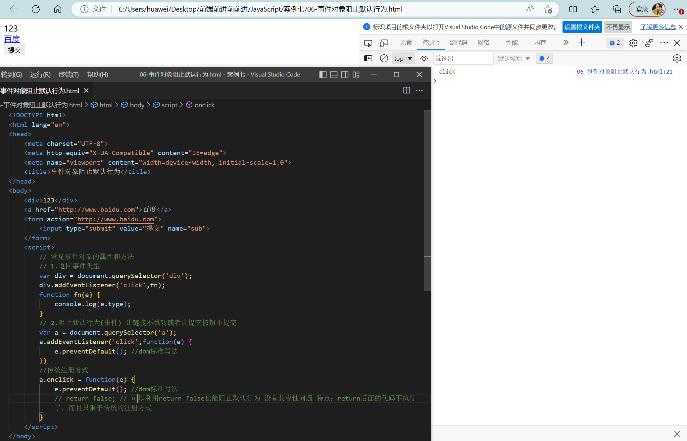Toggle device emulation in DevTools

(x=384, y=43)
